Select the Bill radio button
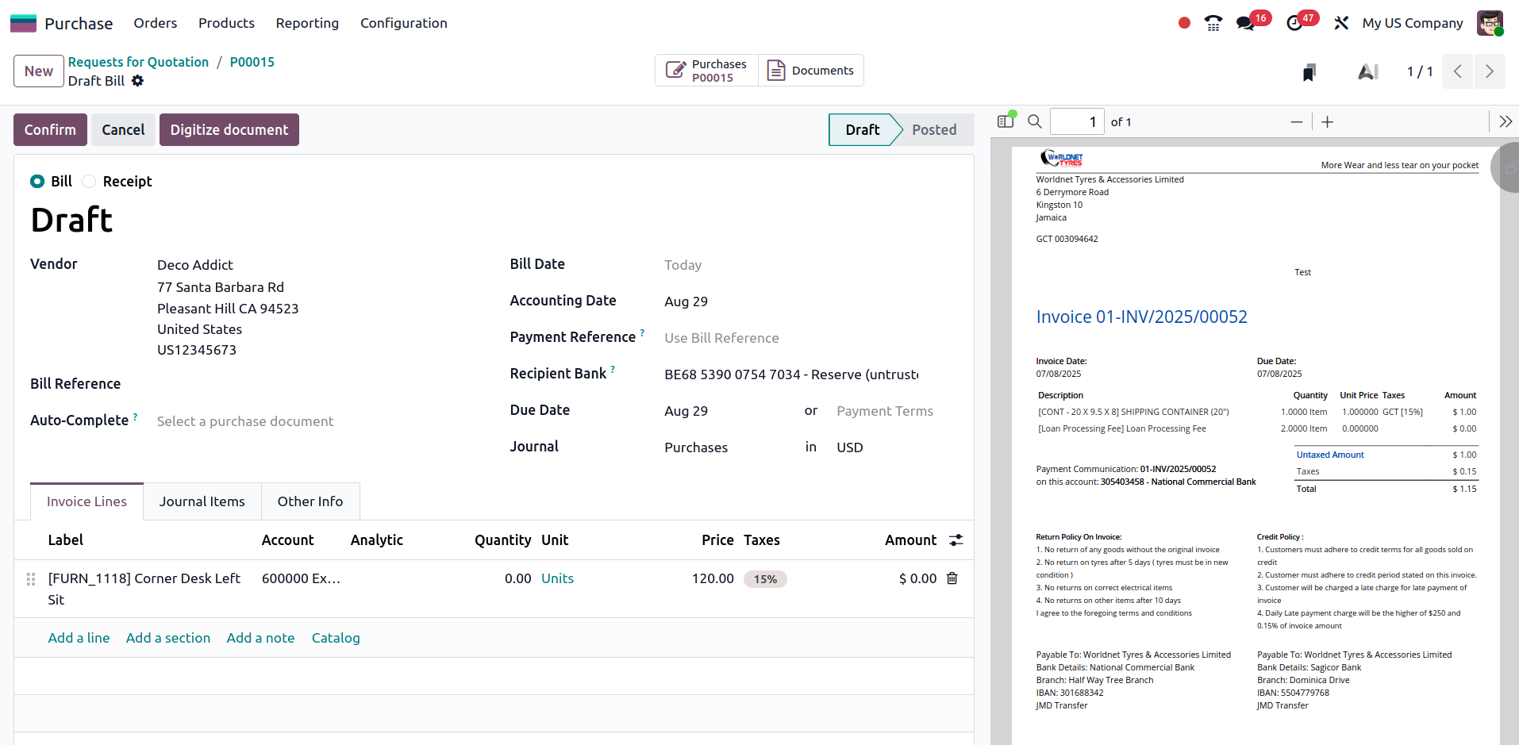1519x745 pixels. 37,182
